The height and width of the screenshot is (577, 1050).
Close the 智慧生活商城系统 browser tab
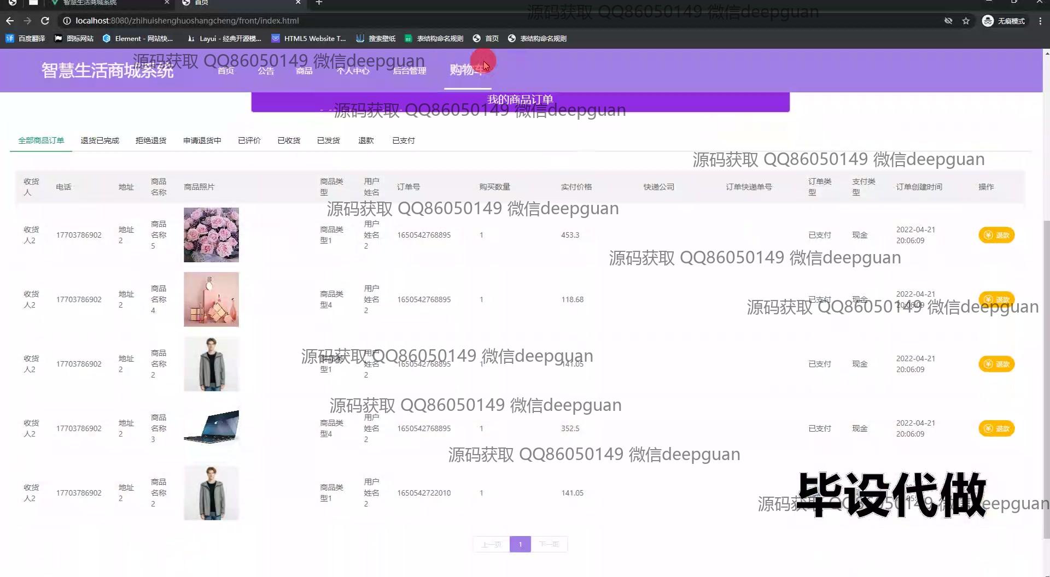click(x=167, y=3)
